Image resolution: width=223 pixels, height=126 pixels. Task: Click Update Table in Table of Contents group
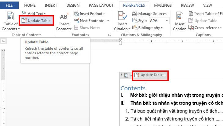point(36,21)
